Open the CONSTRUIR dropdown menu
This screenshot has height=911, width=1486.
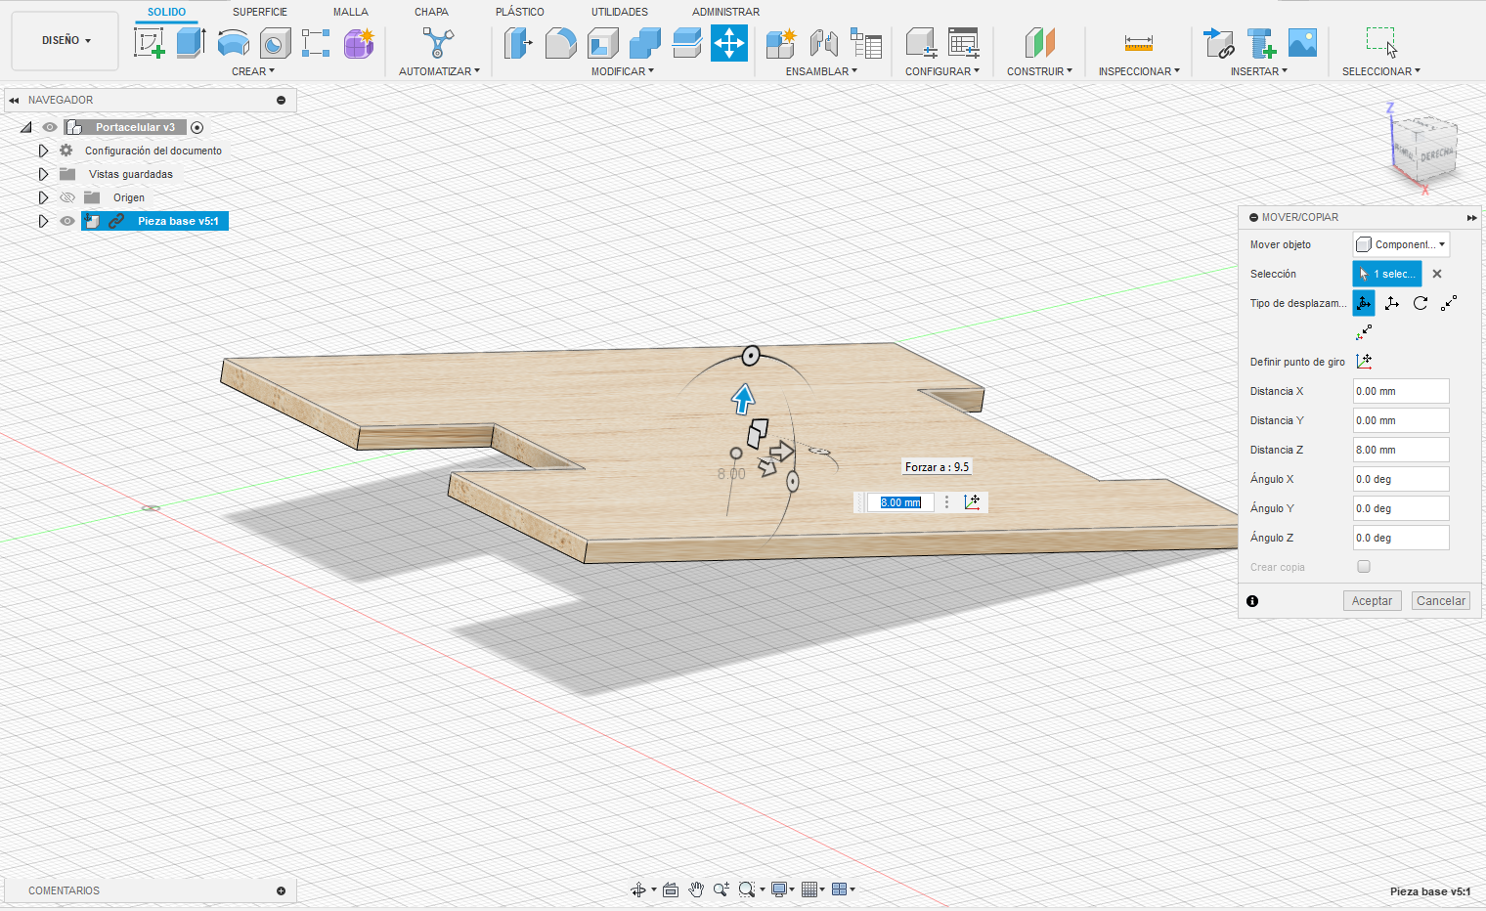click(1039, 71)
